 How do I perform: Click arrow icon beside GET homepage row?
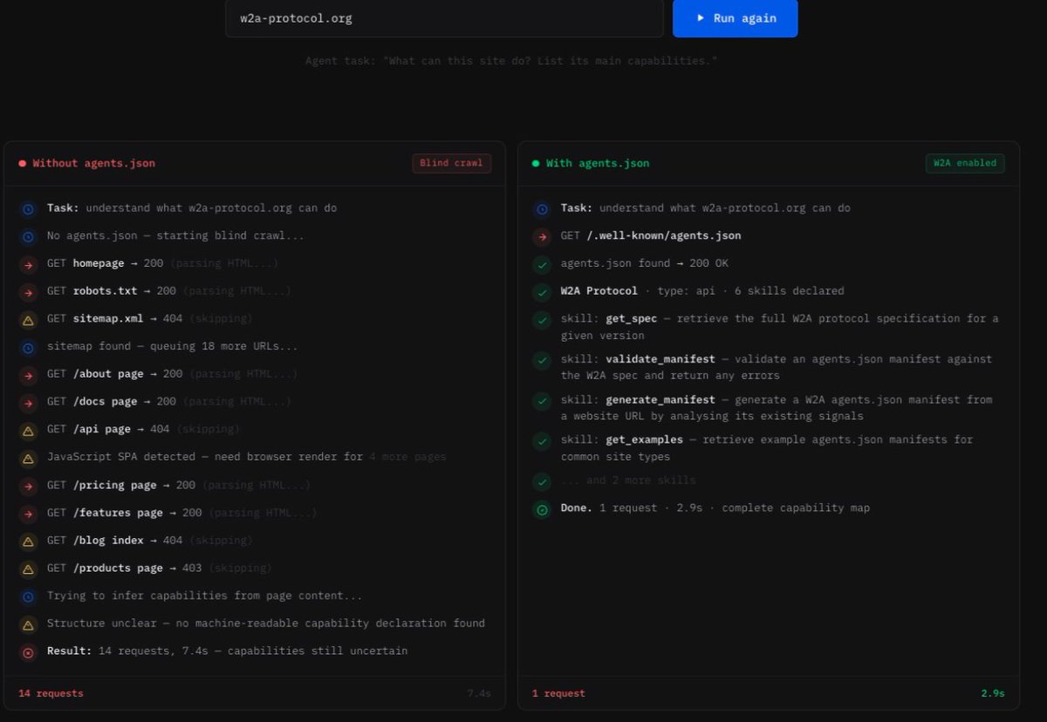pos(28,264)
